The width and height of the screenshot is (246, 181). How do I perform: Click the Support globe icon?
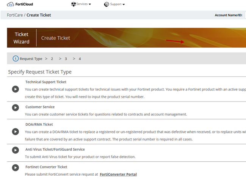point(107,4)
